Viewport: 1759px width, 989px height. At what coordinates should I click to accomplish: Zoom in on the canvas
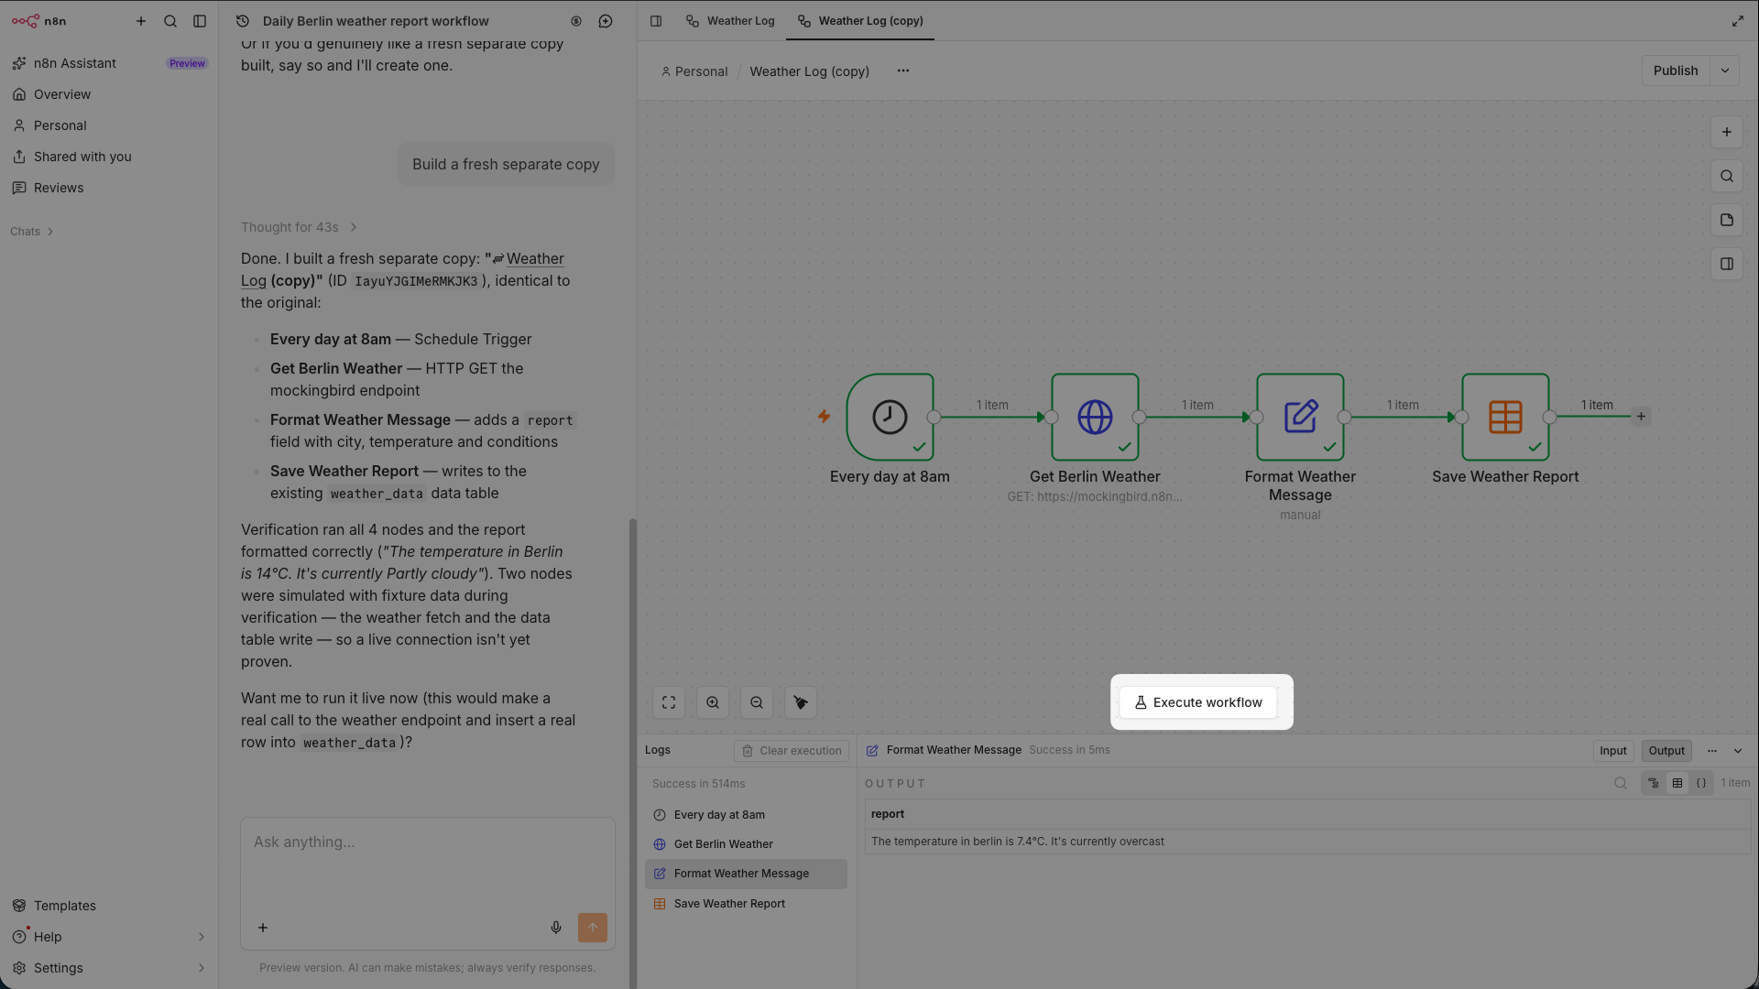point(713,702)
